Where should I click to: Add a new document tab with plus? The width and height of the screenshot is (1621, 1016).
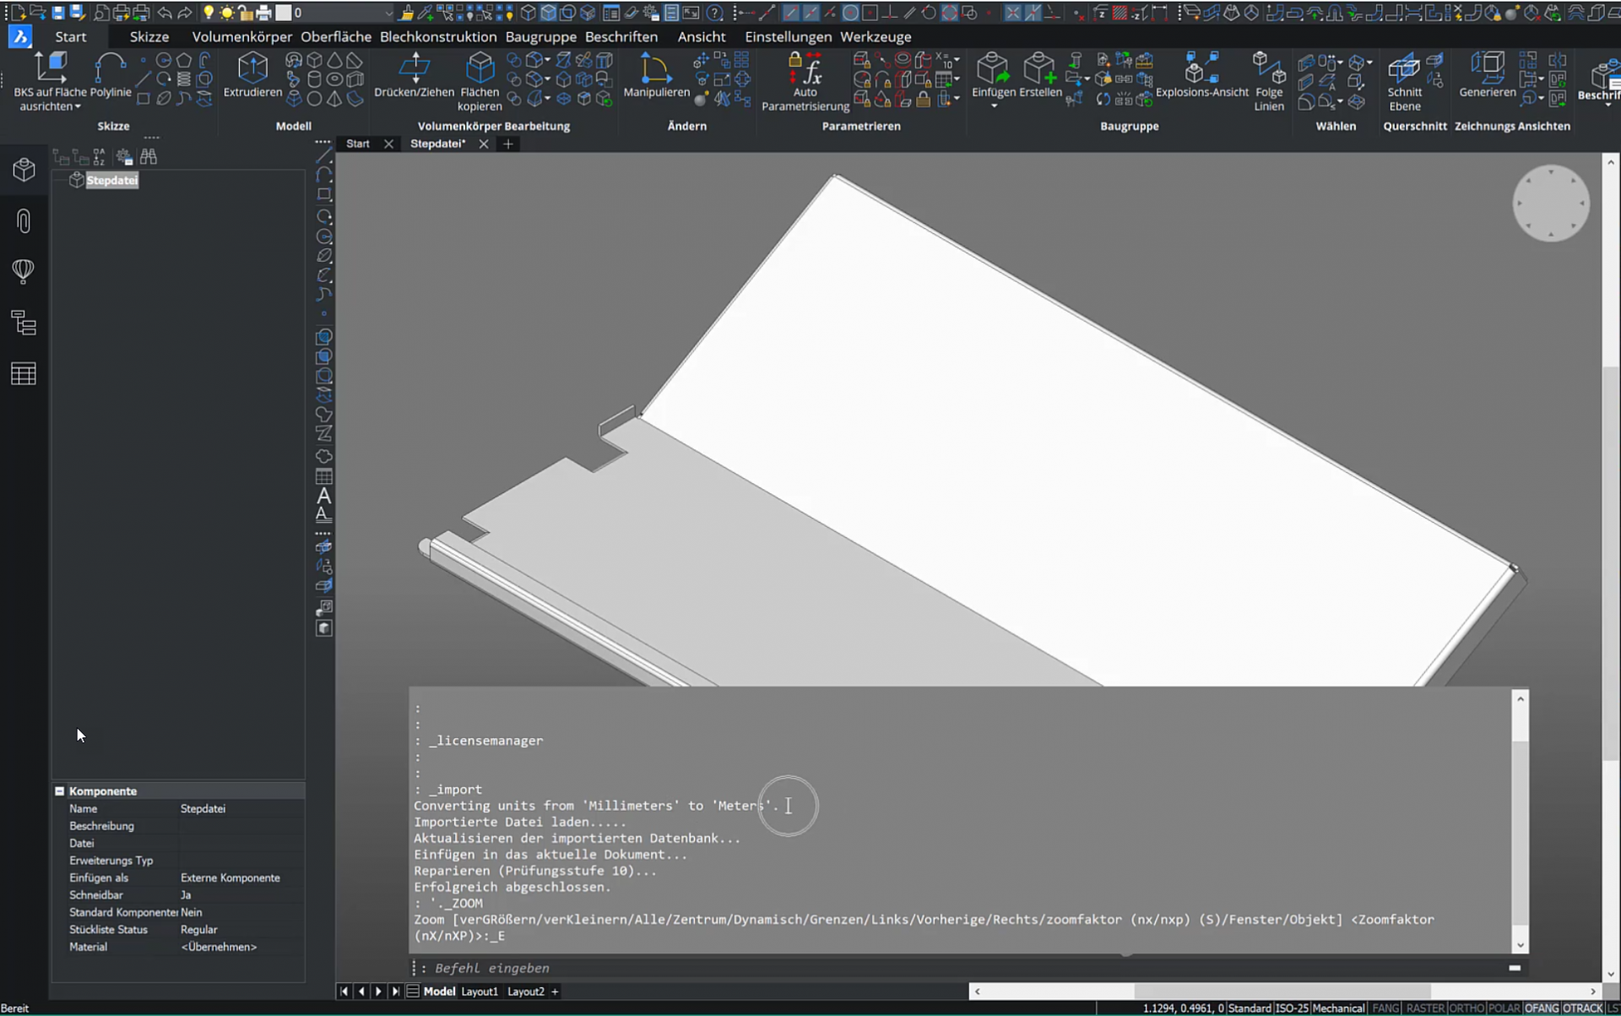(508, 144)
